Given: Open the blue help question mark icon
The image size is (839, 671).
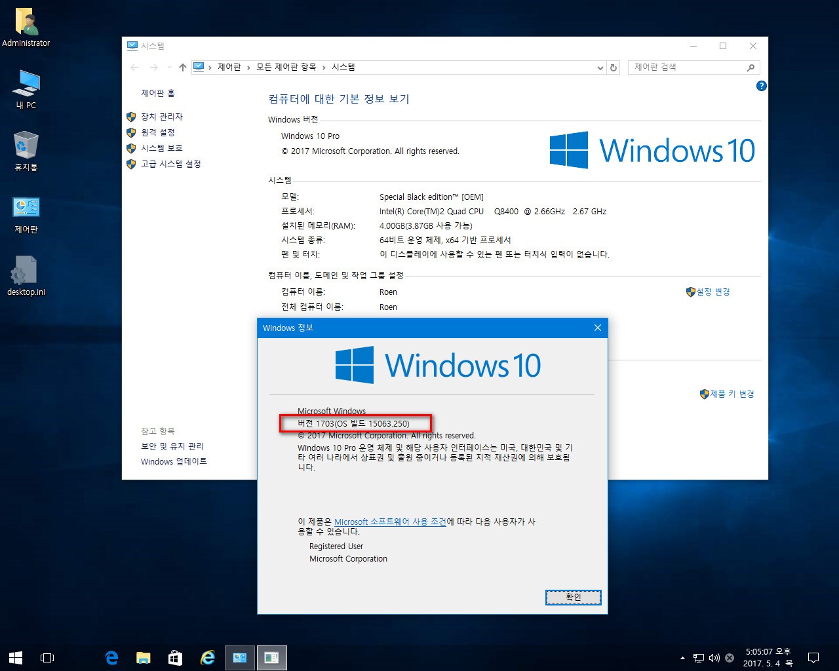Looking at the screenshot, I should [x=761, y=86].
